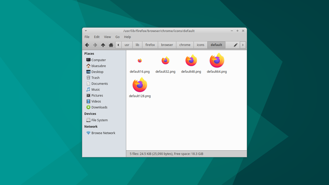
Task: Go back using the back arrow
Action: pos(87,45)
